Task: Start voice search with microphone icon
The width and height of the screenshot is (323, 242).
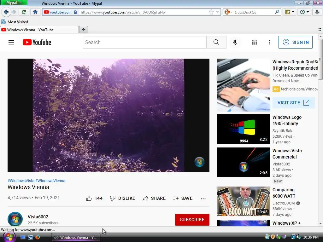Action: pos(235,43)
